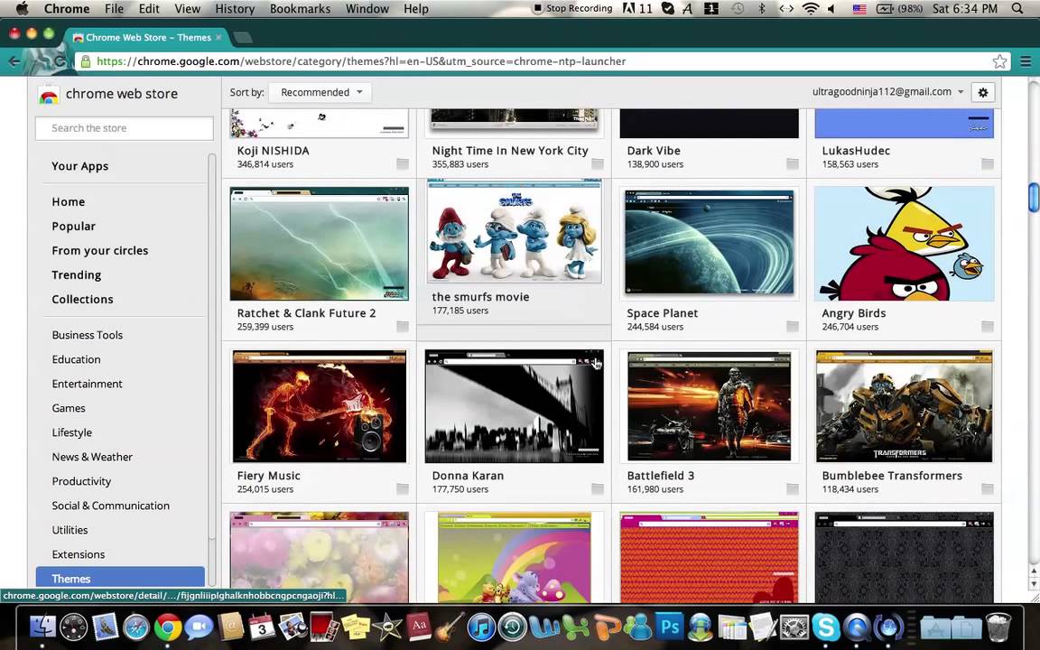This screenshot has width=1040, height=650.
Task: Open the Bookmarks menu
Action: 300,9
